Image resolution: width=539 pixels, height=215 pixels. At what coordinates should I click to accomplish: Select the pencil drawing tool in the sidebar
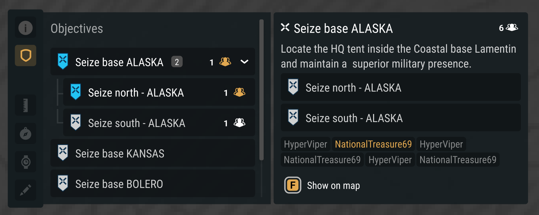pyautogui.click(x=25, y=190)
